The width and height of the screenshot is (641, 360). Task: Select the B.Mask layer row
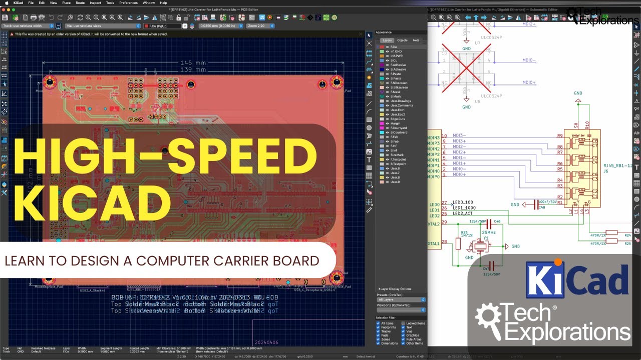[x=402, y=96]
